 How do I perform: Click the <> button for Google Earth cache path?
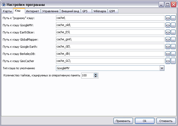coord(168,47)
